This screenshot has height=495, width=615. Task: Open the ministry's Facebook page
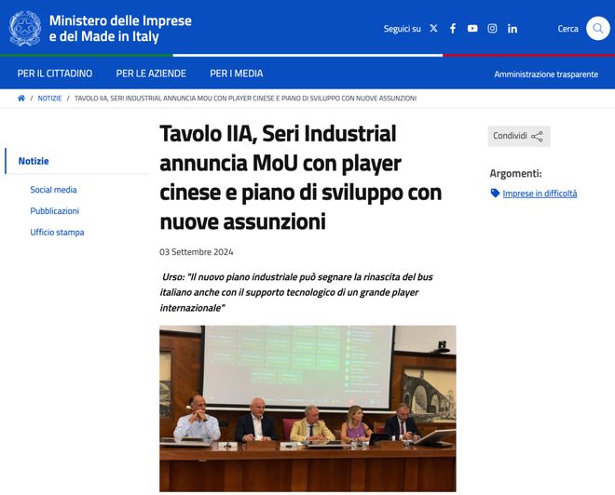[x=453, y=28]
